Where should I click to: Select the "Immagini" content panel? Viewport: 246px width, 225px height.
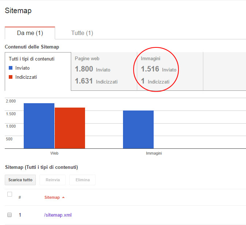coord(170,71)
